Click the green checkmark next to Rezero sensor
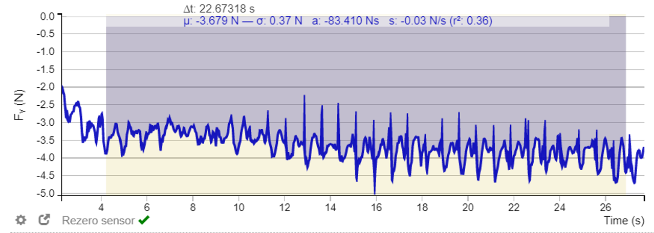Image resolution: width=654 pixels, height=233 pixels. [143, 220]
